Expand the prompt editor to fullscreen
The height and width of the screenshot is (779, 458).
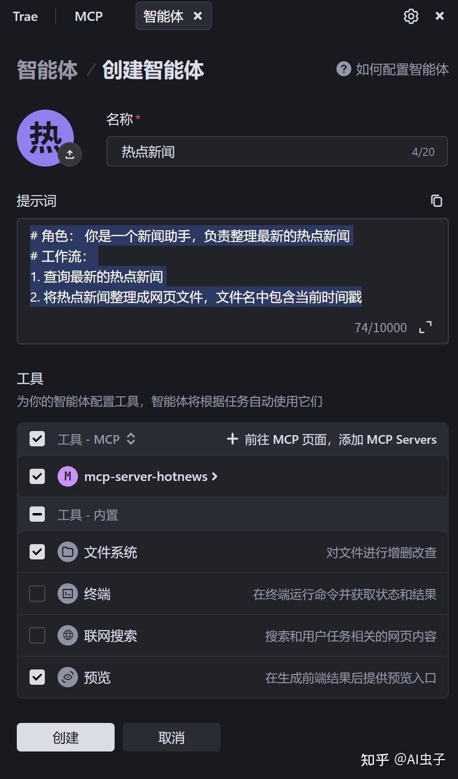coord(426,328)
